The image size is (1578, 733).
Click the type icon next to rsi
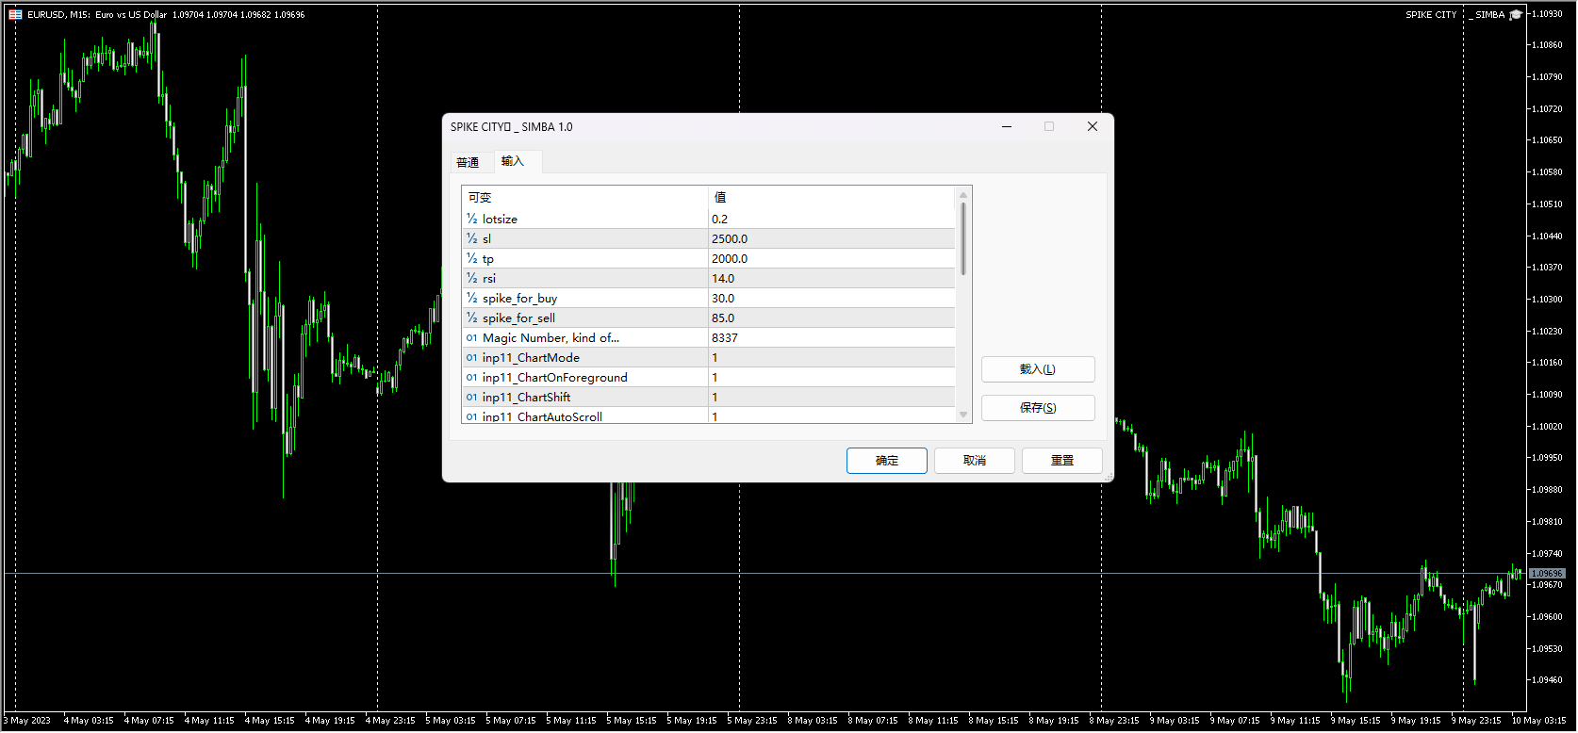click(471, 278)
